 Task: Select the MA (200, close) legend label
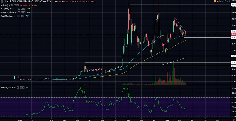click(8, 12)
